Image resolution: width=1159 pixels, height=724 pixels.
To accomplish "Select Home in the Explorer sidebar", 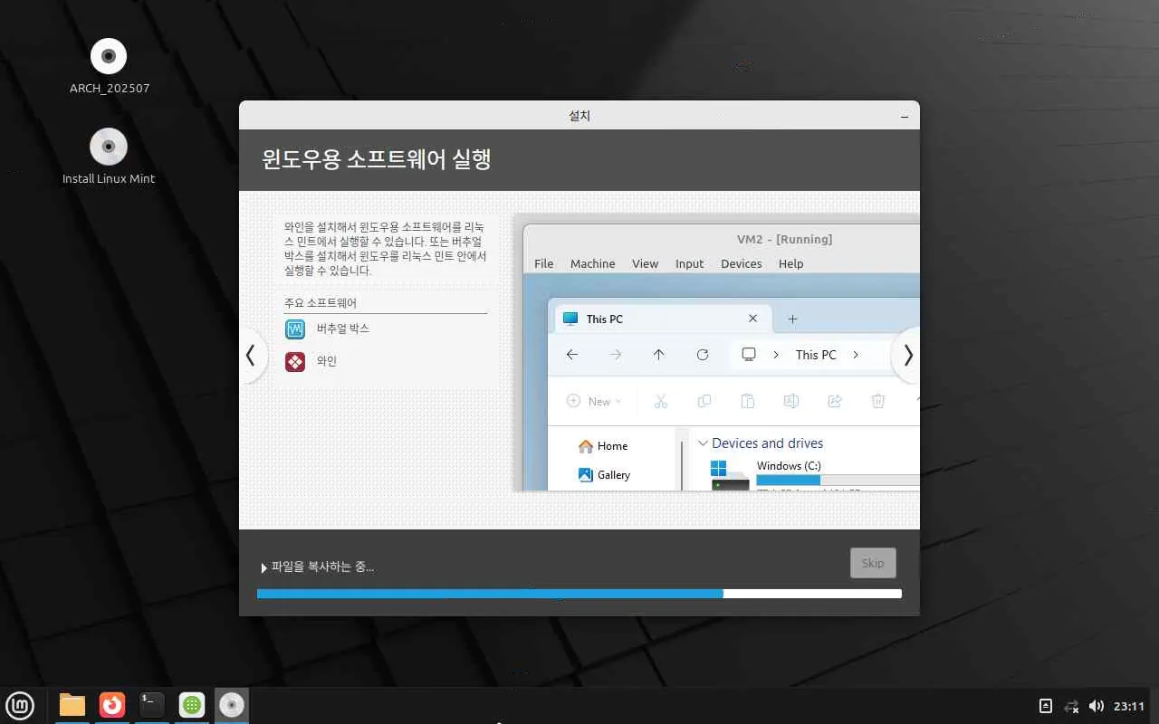I will coord(603,446).
